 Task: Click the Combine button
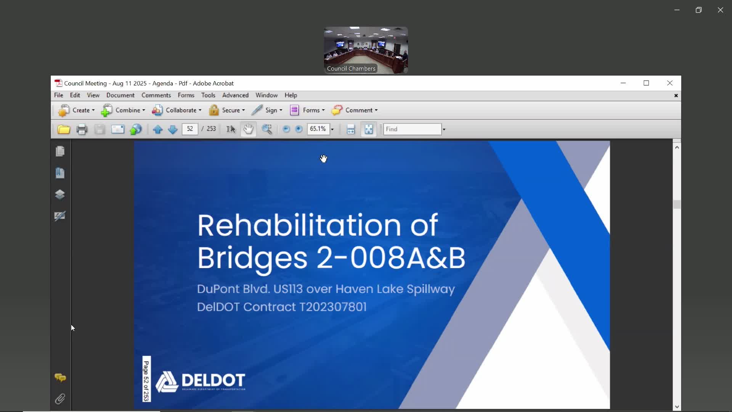coord(123,110)
